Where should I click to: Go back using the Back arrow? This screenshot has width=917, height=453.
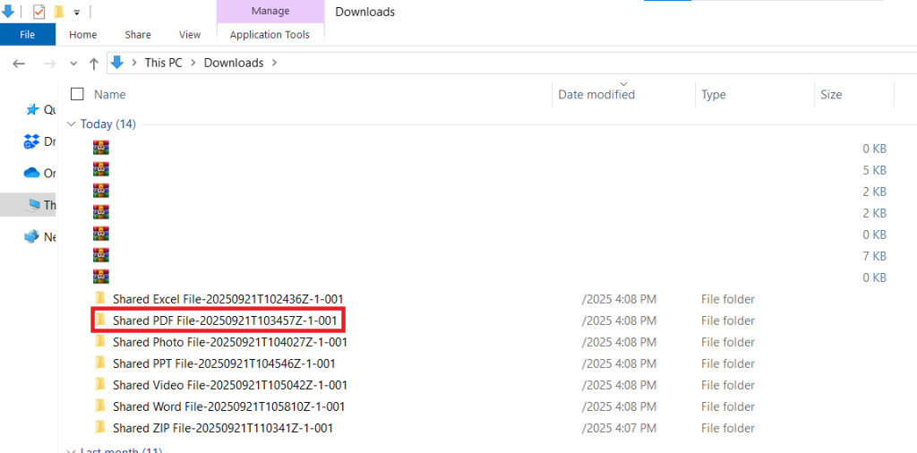(x=20, y=64)
